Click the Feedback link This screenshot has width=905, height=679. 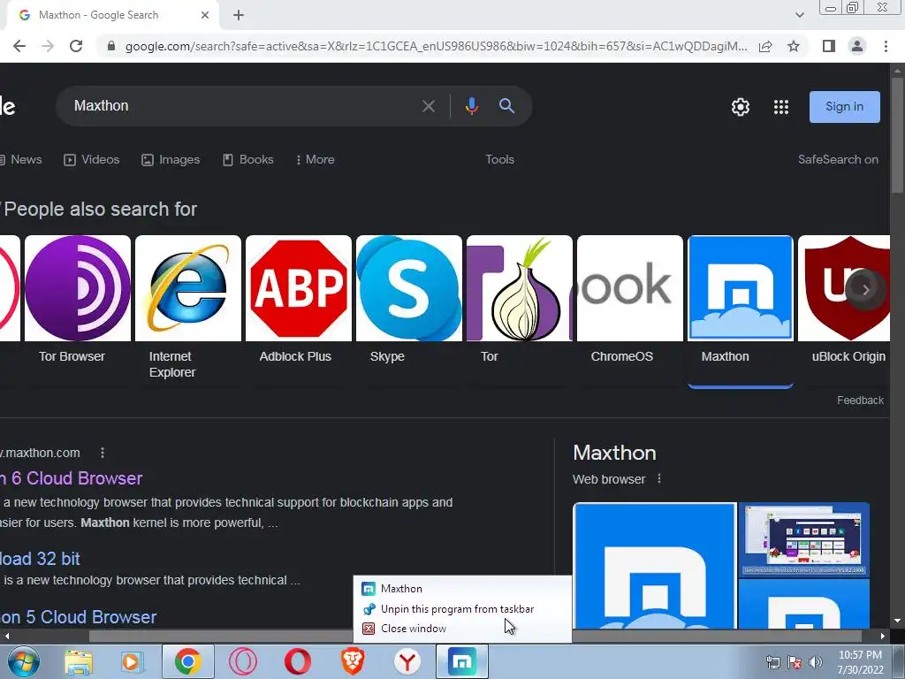click(860, 401)
